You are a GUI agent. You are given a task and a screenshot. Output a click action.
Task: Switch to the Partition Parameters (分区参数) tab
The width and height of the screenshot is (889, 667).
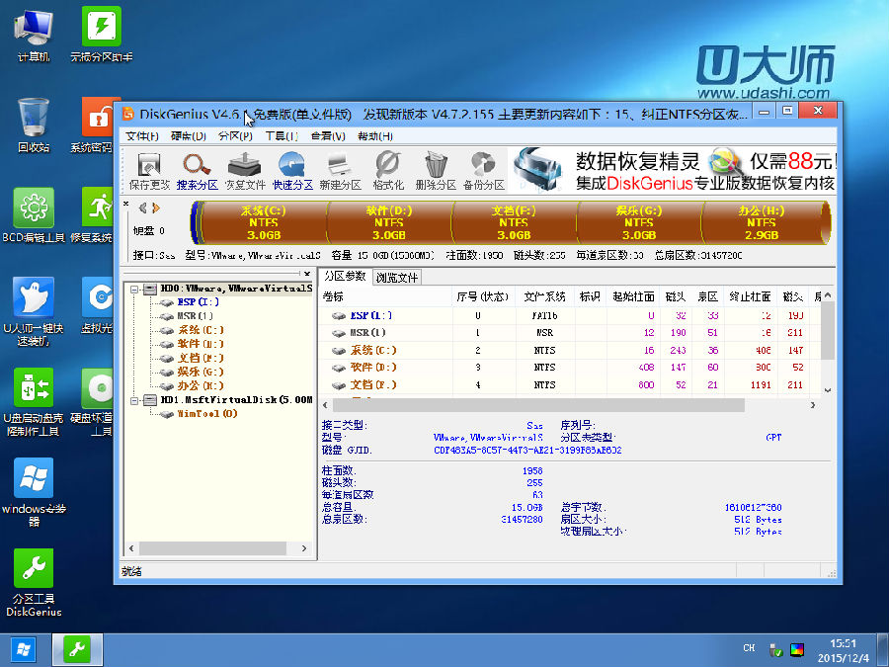[x=345, y=277]
